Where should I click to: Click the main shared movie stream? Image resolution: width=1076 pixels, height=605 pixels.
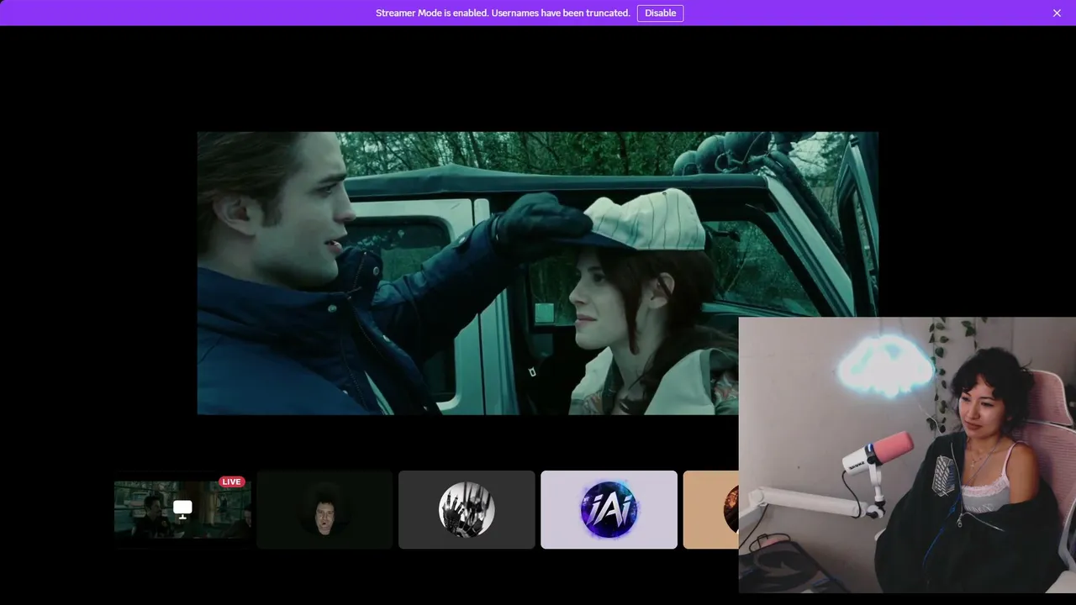coord(537,273)
